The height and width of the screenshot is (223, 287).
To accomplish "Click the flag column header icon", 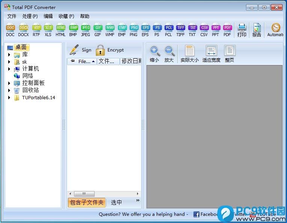I will click(73, 61).
